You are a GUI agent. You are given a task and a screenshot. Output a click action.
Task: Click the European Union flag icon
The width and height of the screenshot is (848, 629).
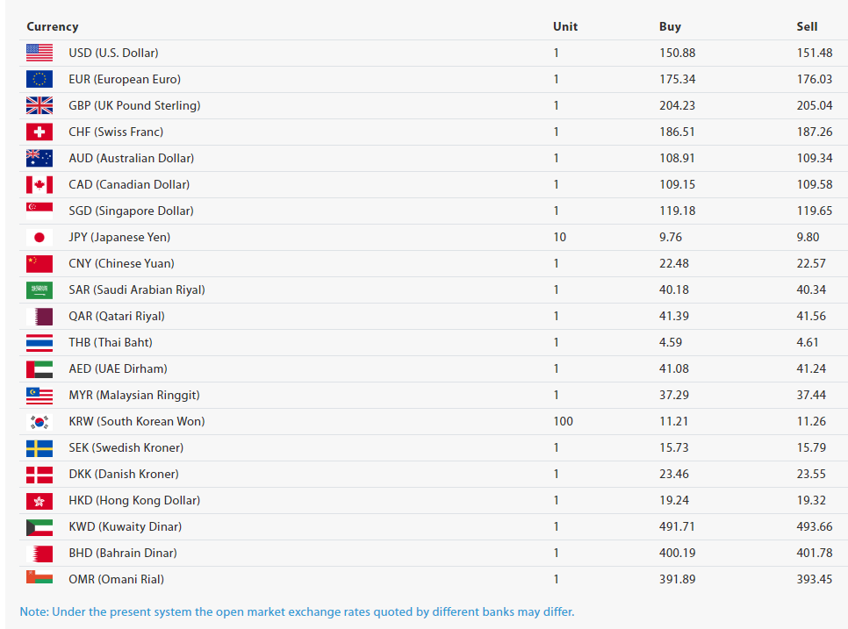coord(40,80)
